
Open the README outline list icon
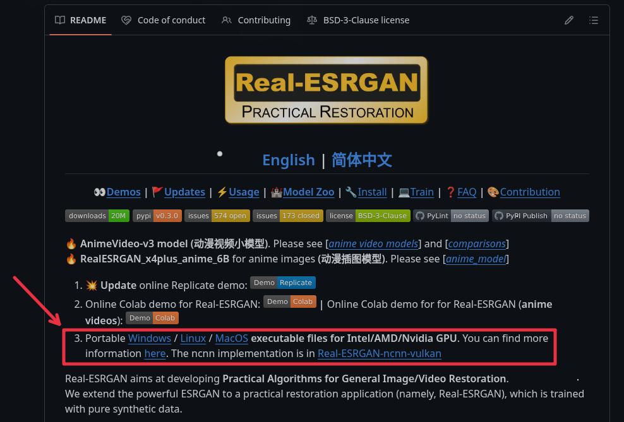point(594,20)
